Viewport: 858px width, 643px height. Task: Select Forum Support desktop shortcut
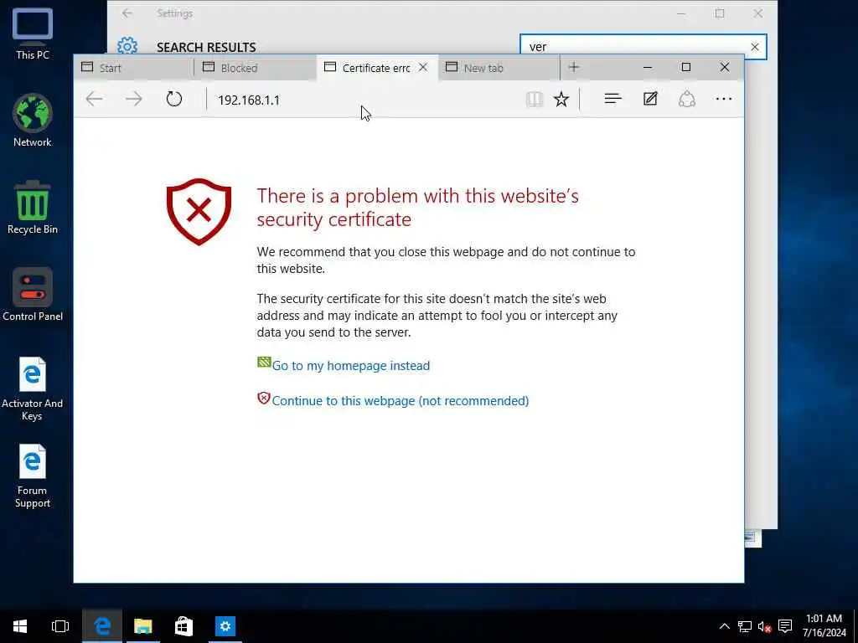(33, 476)
